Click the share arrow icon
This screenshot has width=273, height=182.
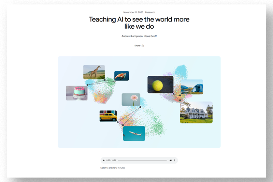tap(143, 46)
